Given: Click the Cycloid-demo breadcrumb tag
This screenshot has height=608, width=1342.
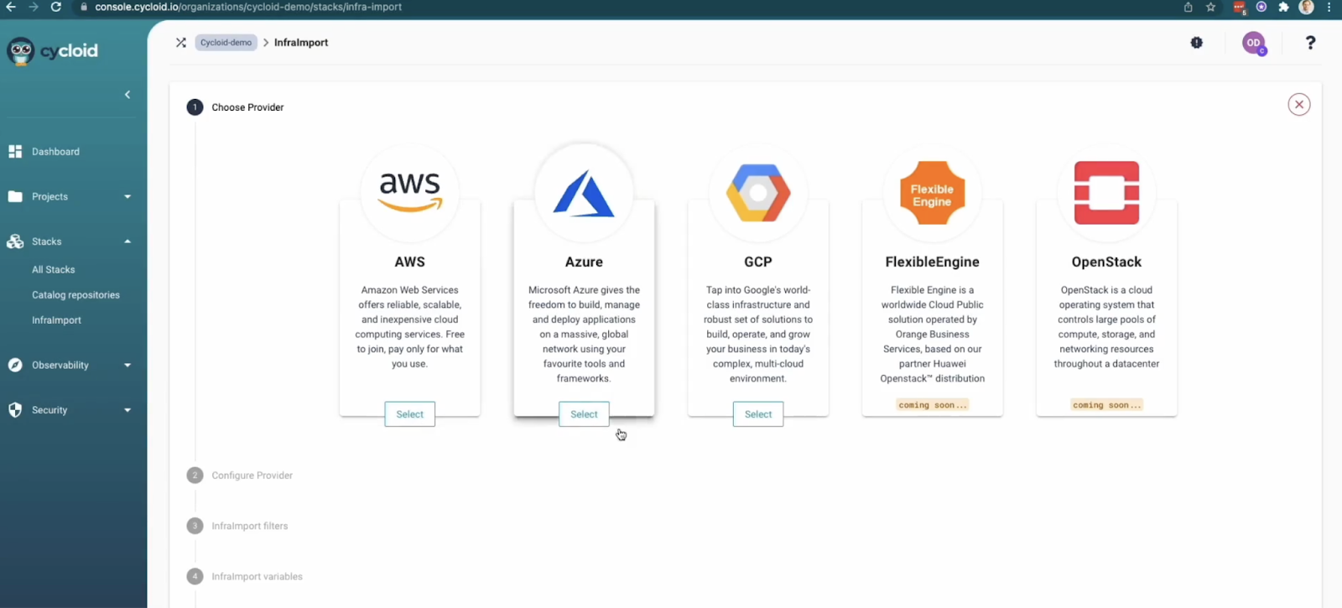Looking at the screenshot, I should pos(226,43).
